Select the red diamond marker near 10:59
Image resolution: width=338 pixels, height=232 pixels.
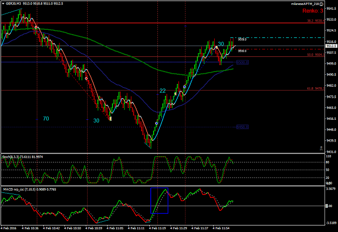(x=87, y=79)
